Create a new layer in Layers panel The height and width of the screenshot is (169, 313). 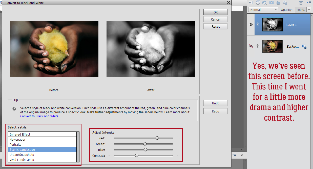(251, 3)
